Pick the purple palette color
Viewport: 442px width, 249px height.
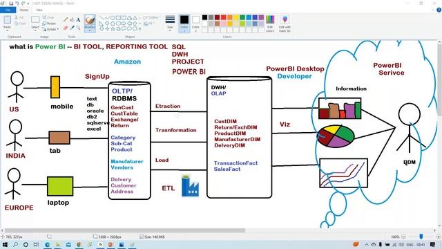tap(261, 17)
